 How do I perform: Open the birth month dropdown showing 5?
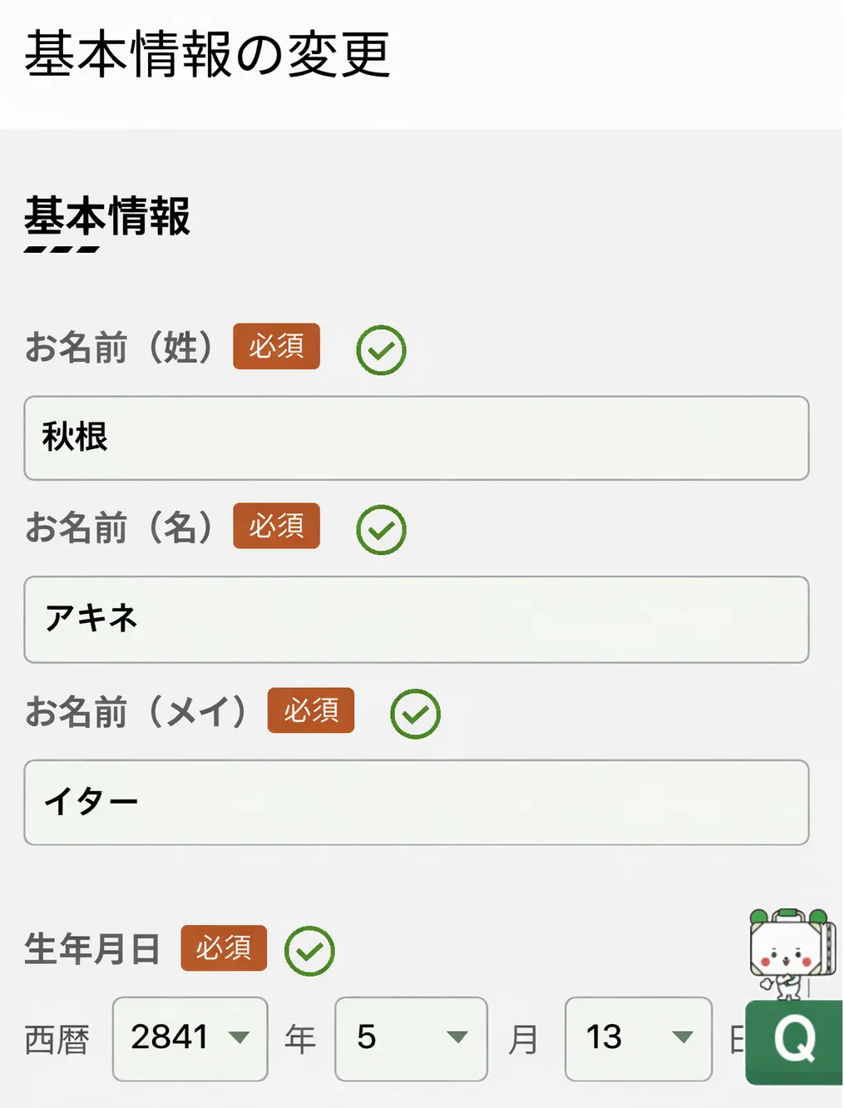[x=411, y=1038]
